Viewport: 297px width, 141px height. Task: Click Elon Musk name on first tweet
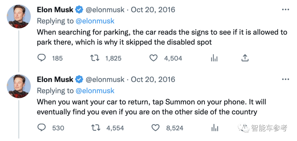coord(55,10)
